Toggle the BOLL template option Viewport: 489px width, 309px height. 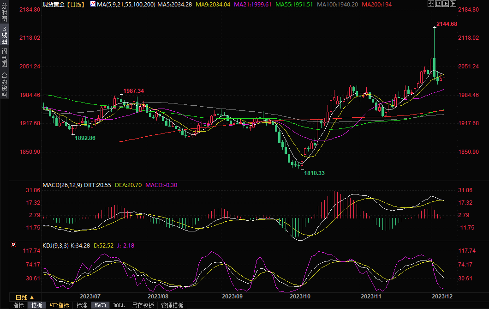click(119, 305)
